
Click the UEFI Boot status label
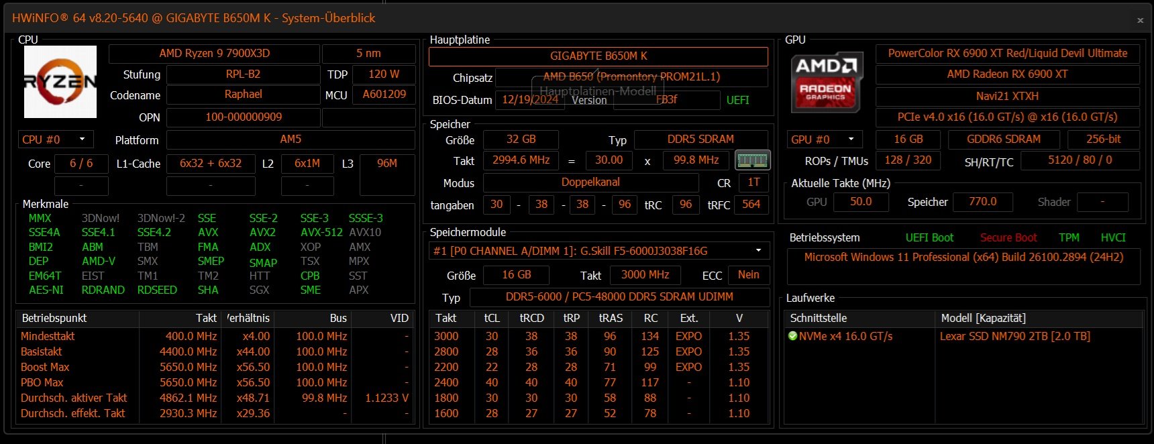(929, 237)
